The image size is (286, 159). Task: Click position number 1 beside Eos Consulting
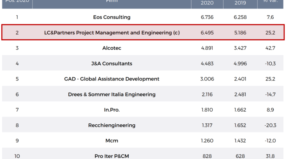point(17,17)
